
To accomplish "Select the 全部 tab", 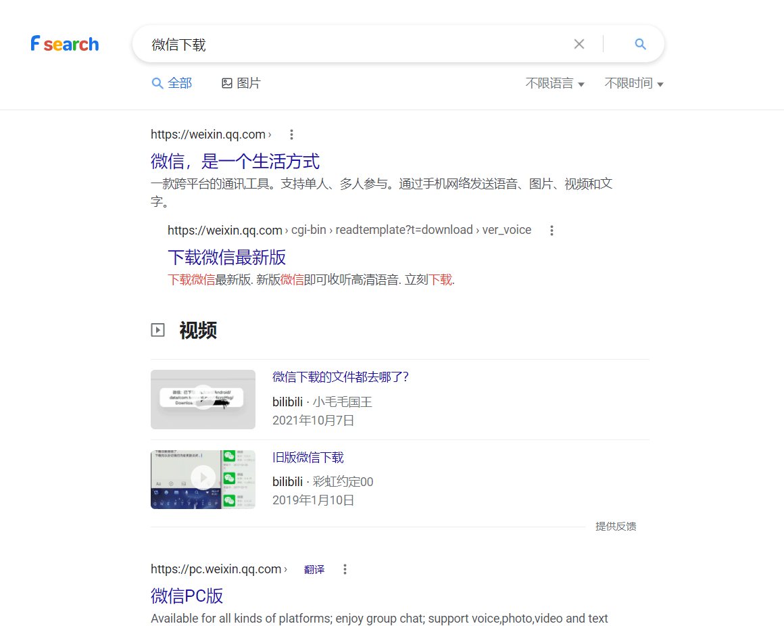I will click(172, 83).
